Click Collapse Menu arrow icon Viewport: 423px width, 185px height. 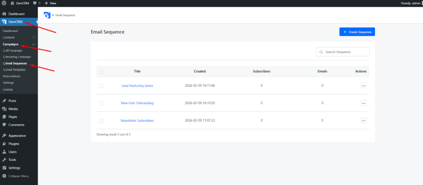coord(4,176)
